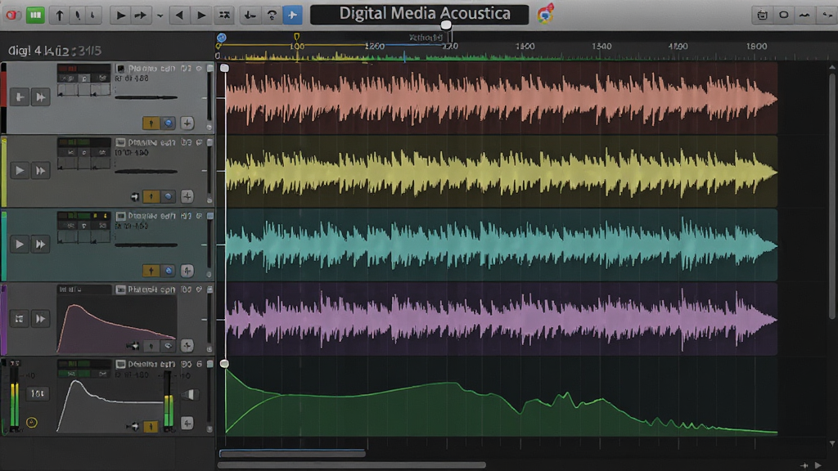838x471 pixels.
Task: Click the fast-forward button on the yellow track
Action: click(40, 170)
